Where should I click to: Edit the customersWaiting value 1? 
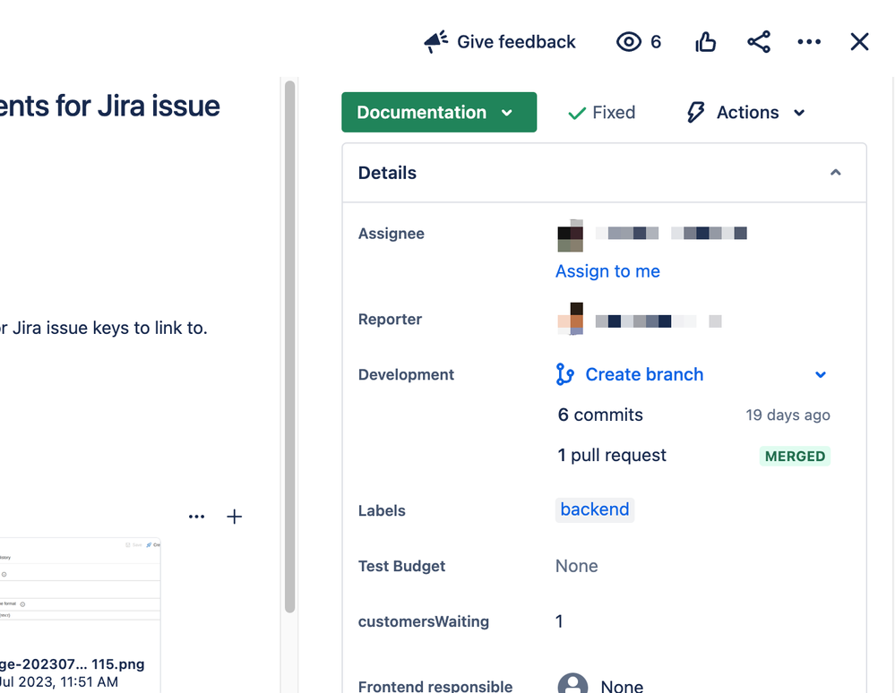tap(559, 621)
